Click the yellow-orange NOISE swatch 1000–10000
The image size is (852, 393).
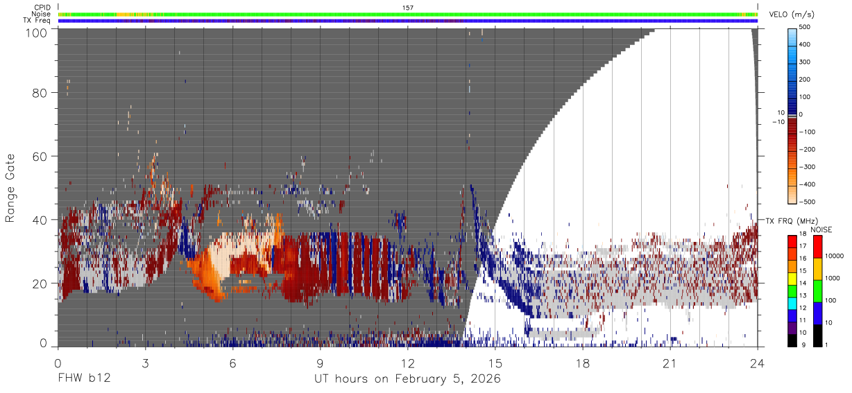(x=817, y=269)
